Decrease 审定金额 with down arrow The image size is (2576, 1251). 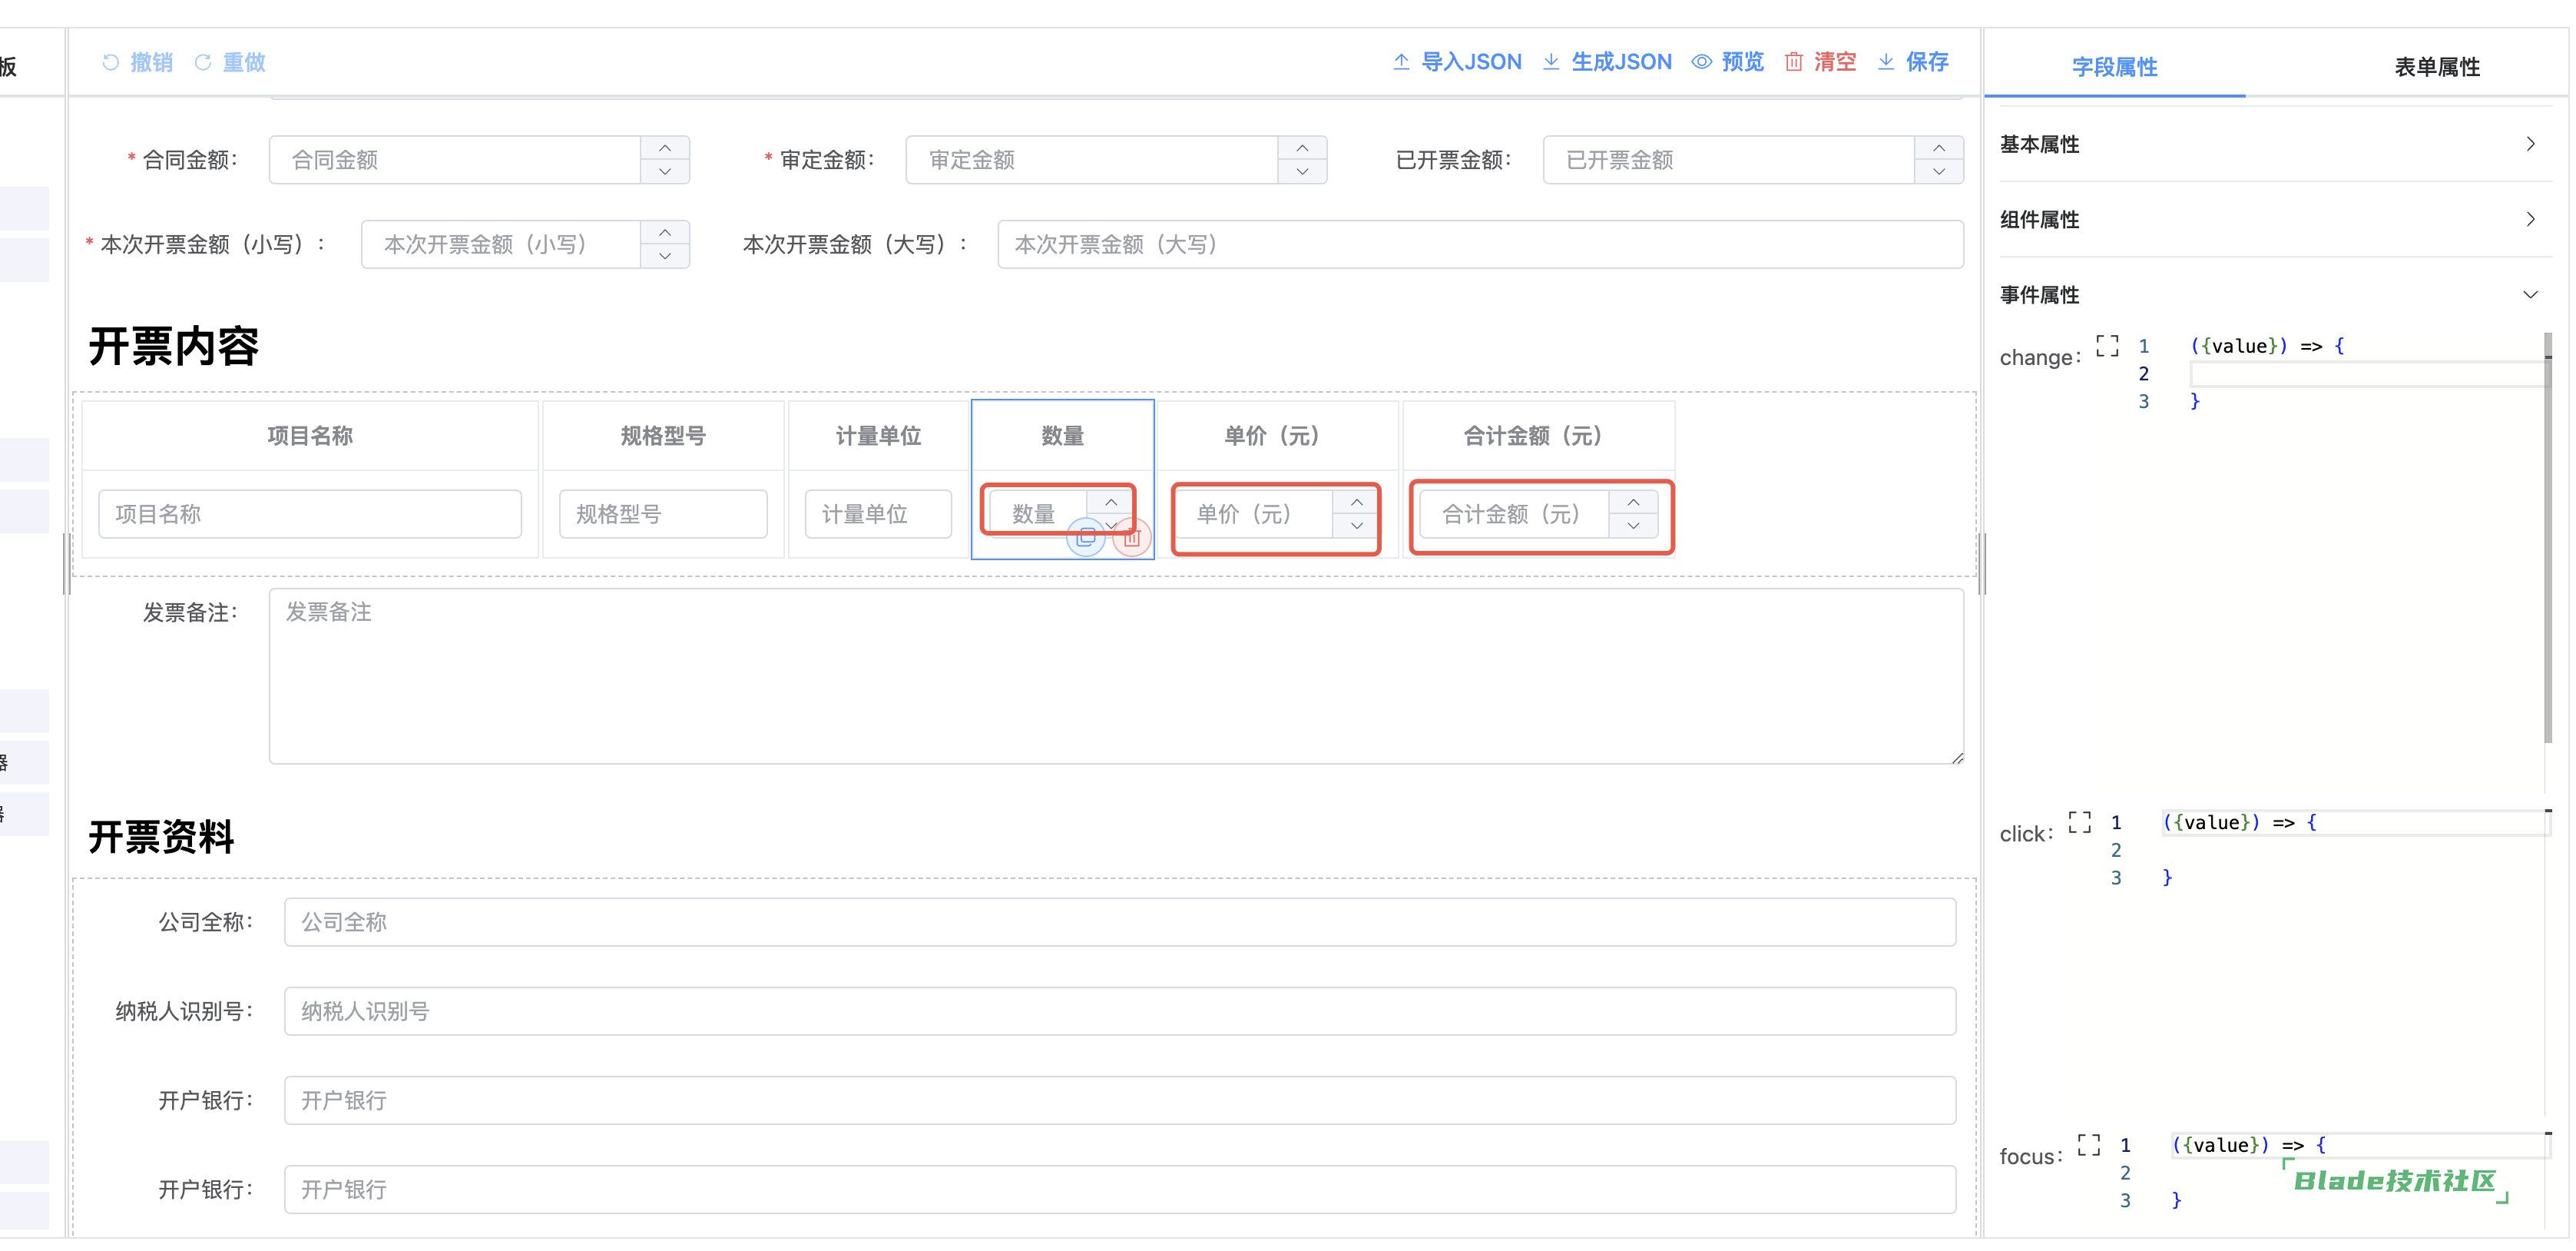coord(1302,171)
